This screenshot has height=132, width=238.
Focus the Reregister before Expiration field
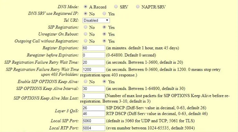[x=93, y=55]
